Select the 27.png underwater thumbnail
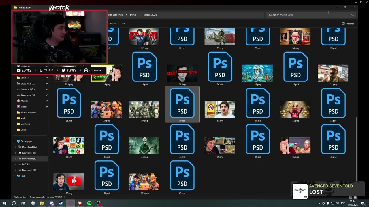The image size is (369, 207). [x=257, y=73]
